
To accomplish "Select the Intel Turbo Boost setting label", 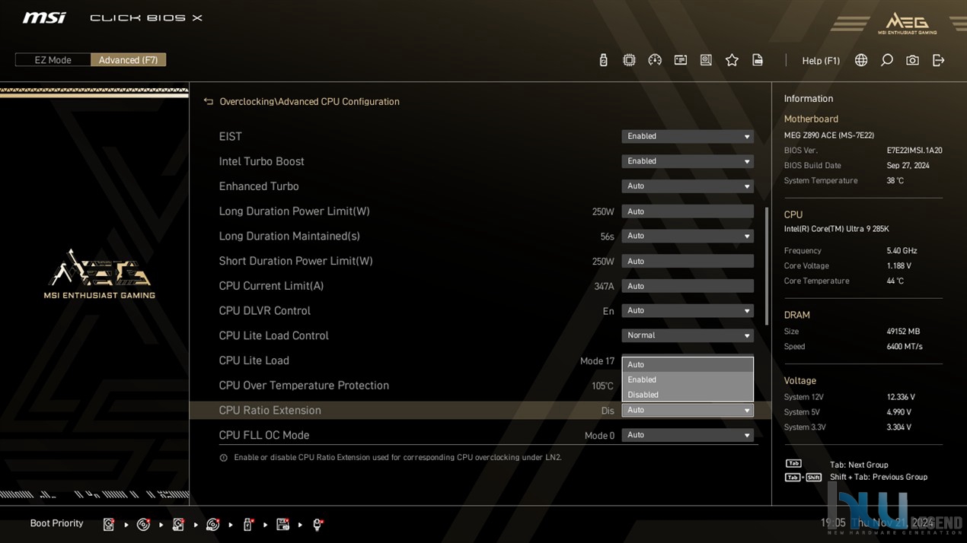I will [261, 161].
